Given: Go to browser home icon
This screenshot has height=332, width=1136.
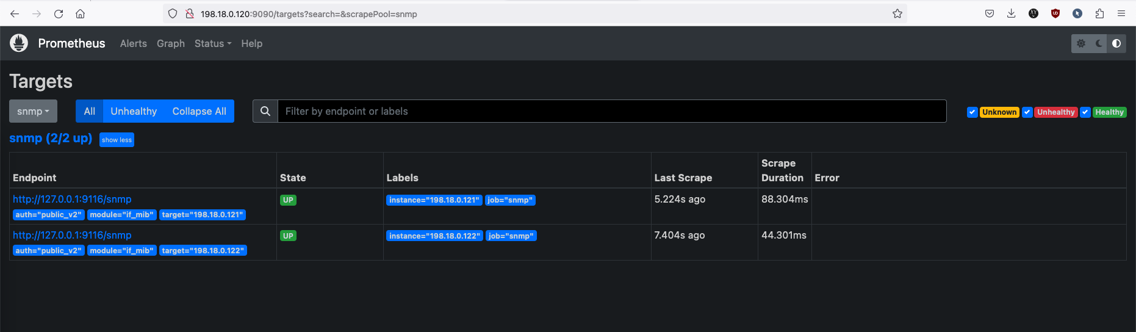Looking at the screenshot, I should click(x=80, y=13).
